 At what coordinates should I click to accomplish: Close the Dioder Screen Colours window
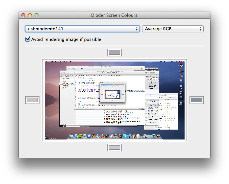coord(23,15)
